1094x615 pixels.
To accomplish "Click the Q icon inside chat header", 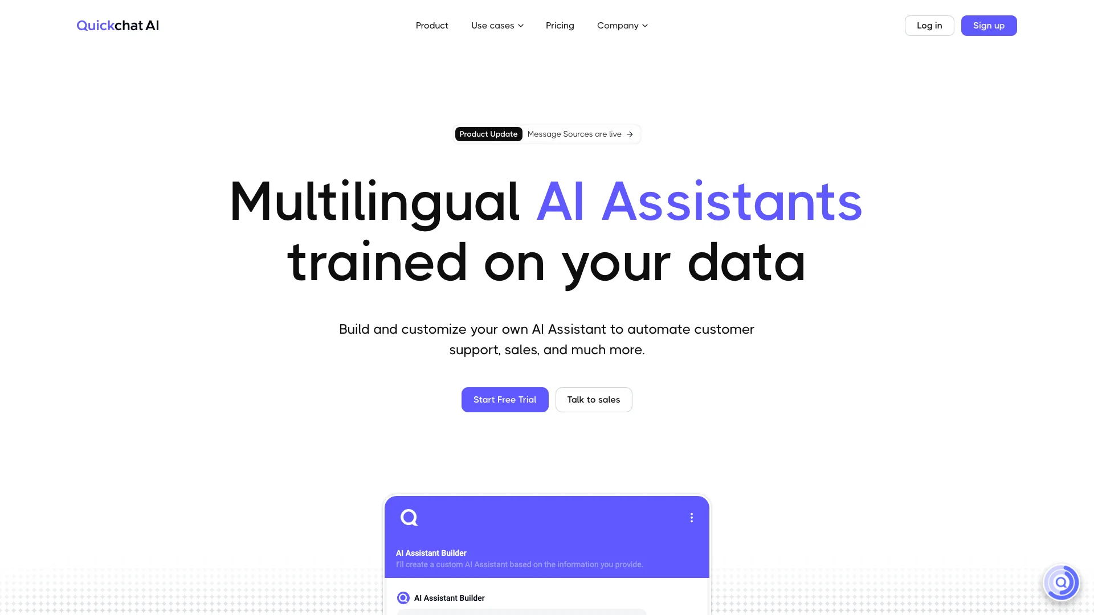I will (x=409, y=518).
